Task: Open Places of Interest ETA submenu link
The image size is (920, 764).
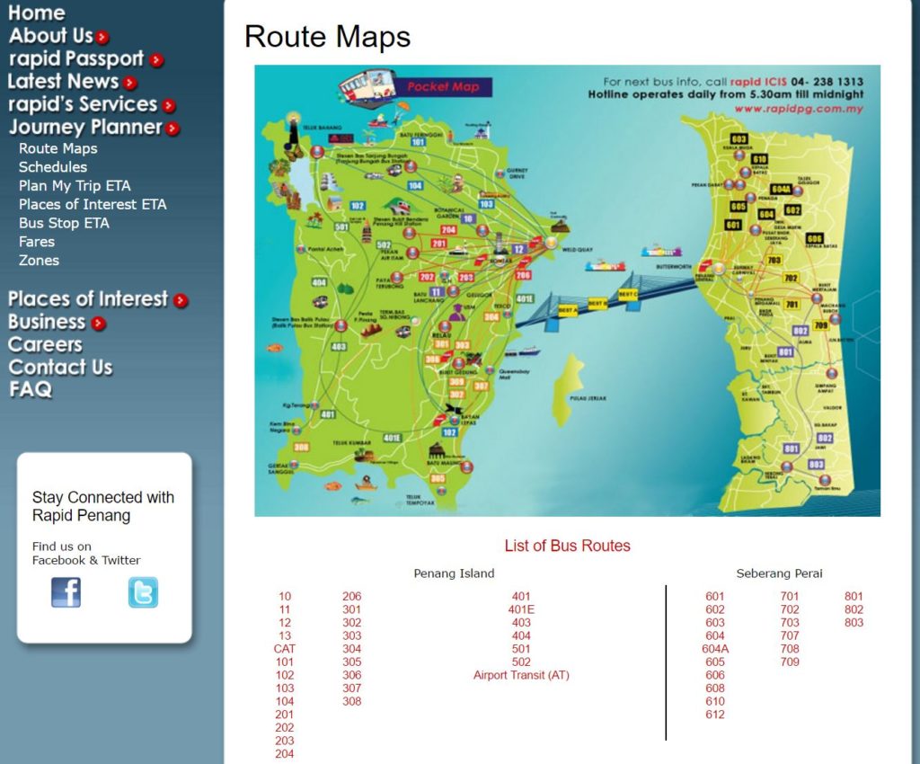Action: (x=93, y=205)
